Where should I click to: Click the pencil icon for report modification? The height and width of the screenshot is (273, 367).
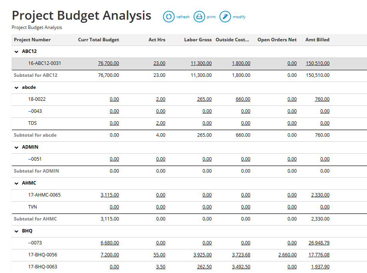(225, 17)
